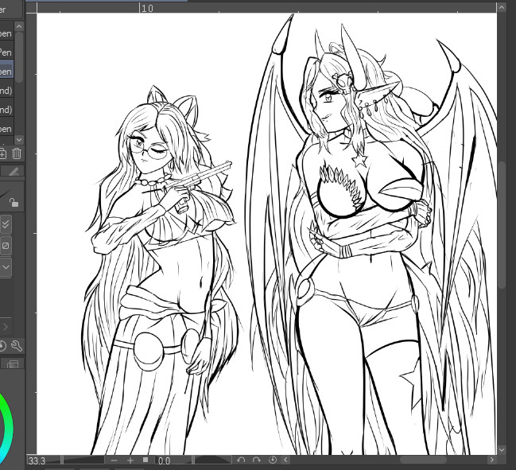Image resolution: width=516 pixels, height=470 pixels.
Task: Open the dropdown arrow in tool property panel
Action: 6,268
